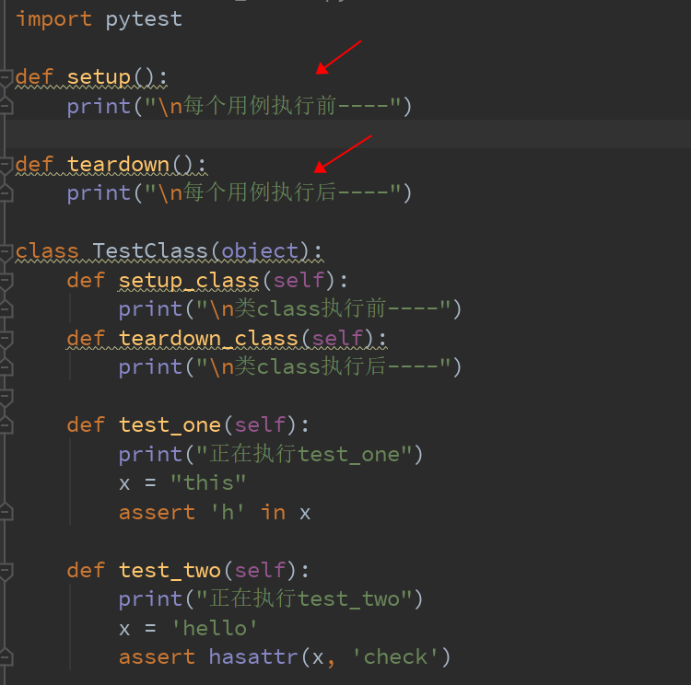The height and width of the screenshot is (685, 691).
Task: Collapse the fold marker beside def test_two(self)
Action: pyautogui.click(x=6, y=571)
